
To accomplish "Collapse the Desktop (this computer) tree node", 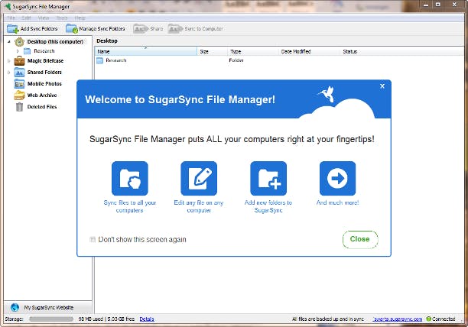I will tap(9, 42).
